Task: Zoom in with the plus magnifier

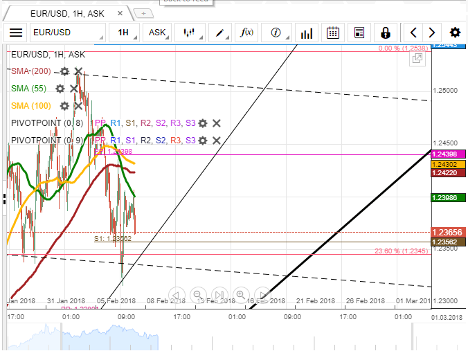Action: pyautogui.click(x=241, y=295)
